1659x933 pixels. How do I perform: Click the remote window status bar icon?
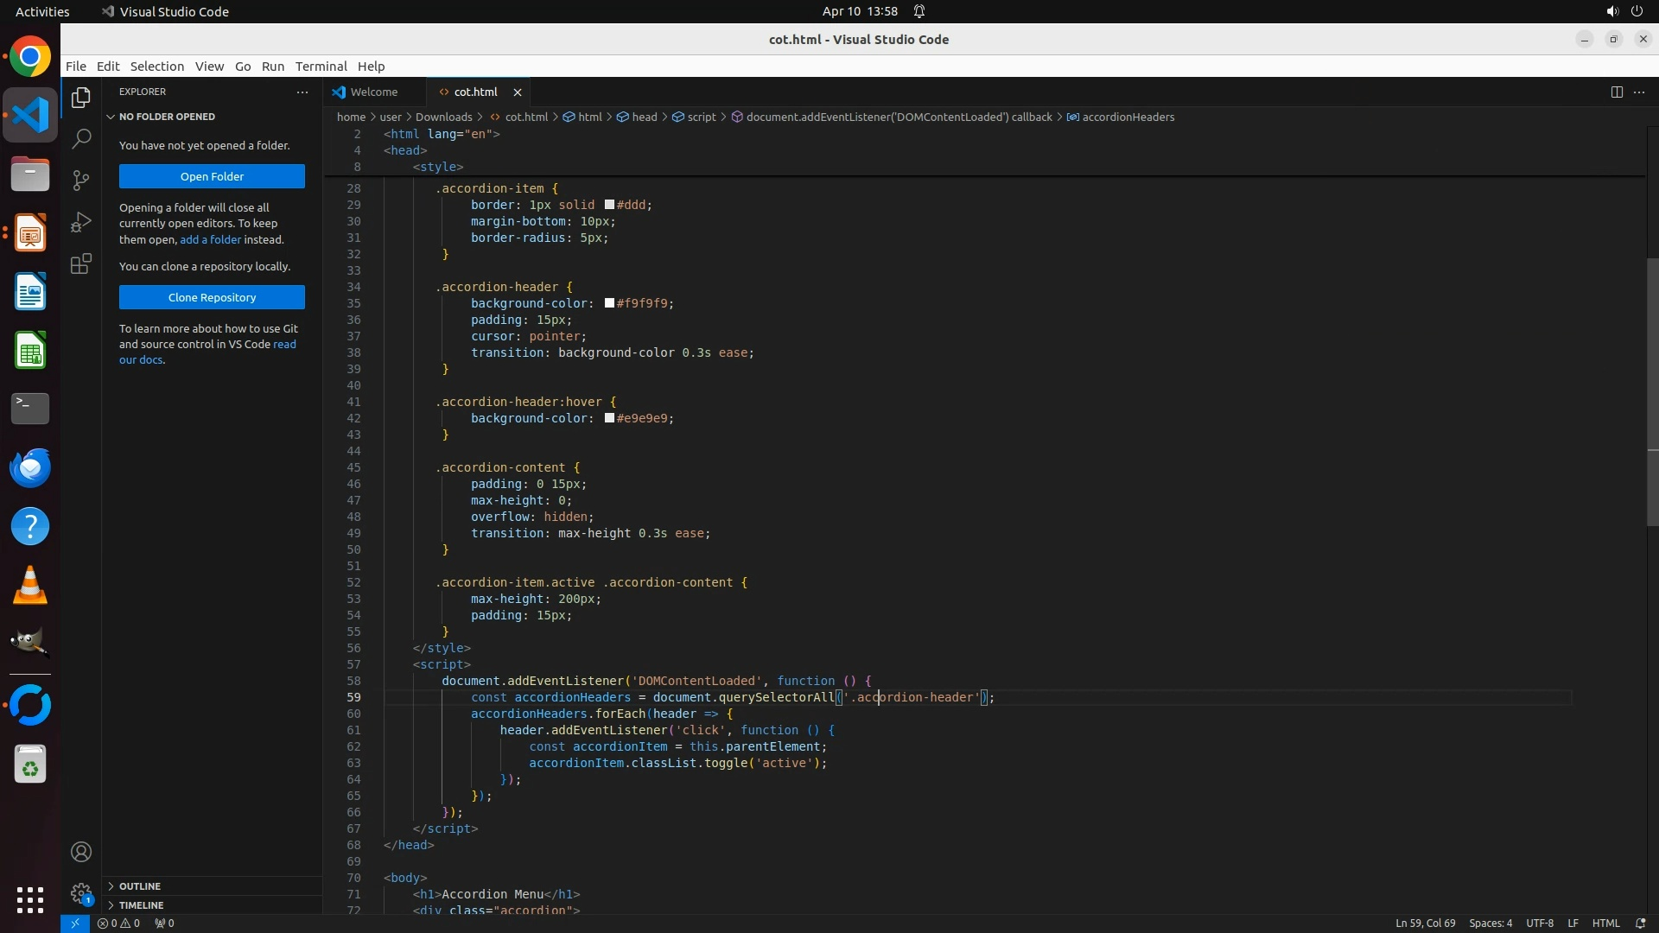click(x=75, y=923)
